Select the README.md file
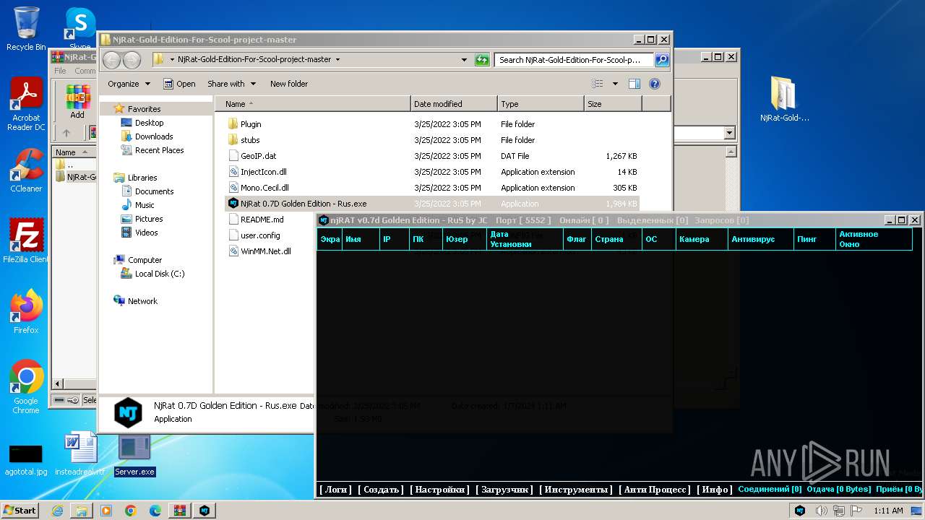Image resolution: width=925 pixels, height=520 pixels. (x=262, y=220)
